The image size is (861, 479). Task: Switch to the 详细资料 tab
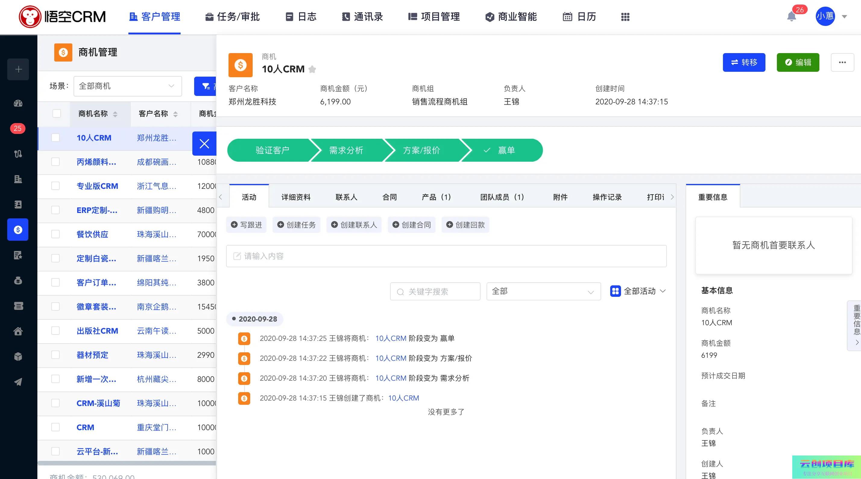(x=296, y=197)
